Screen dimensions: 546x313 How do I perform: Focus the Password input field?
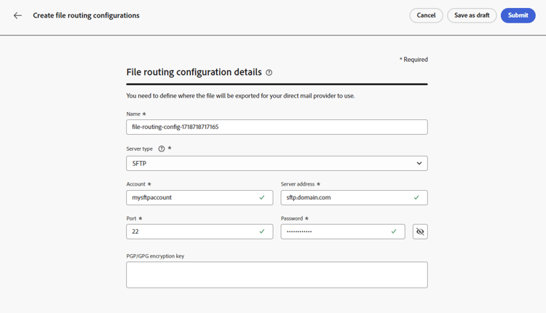click(x=333, y=231)
